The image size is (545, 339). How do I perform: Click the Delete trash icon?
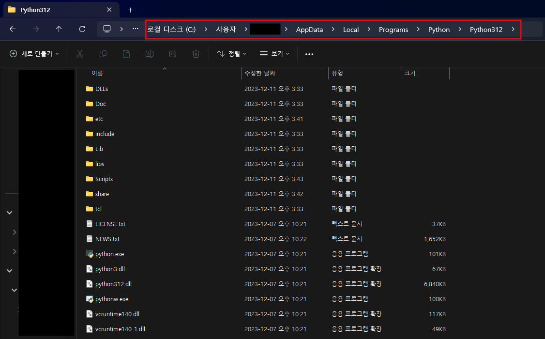click(196, 54)
